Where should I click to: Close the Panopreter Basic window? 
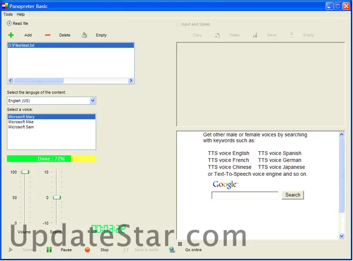click(x=346, y=6)
